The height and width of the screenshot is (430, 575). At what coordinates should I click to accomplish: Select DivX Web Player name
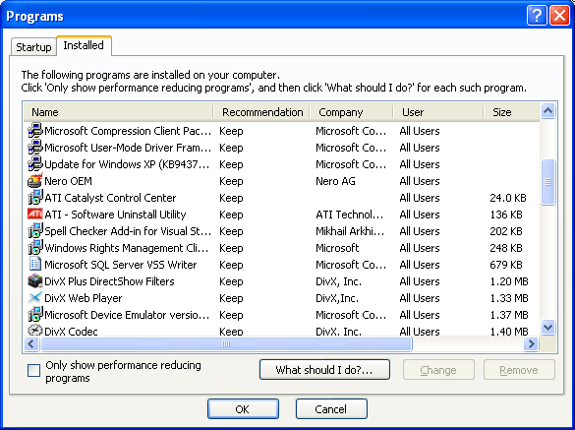(83, 298)
